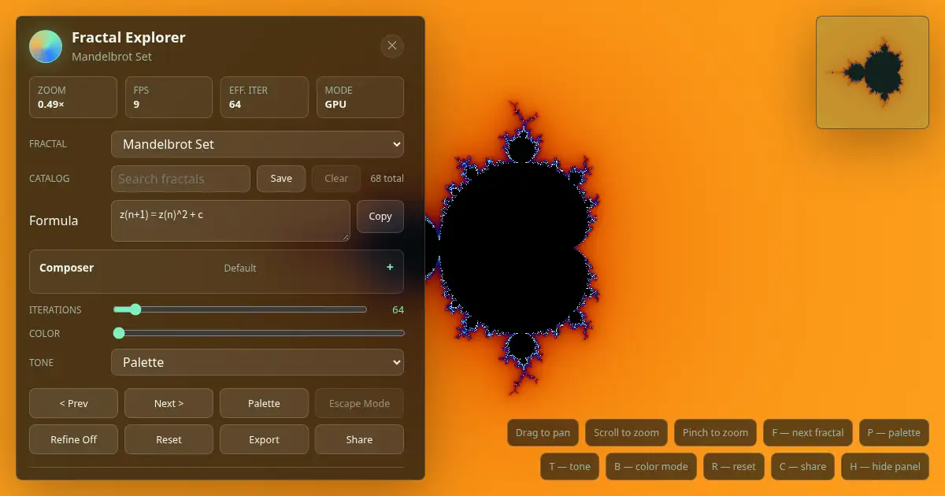The height and width of the screenshot is (496, 945).
Task: Open the Fractal type dropdown
Action: click(258, 144)
